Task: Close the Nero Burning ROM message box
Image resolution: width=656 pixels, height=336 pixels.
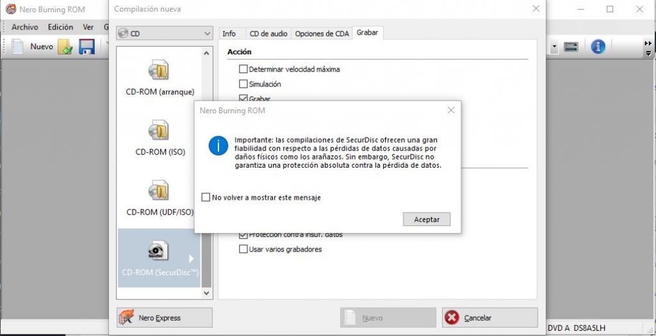Action: click(x=450, y=110)
